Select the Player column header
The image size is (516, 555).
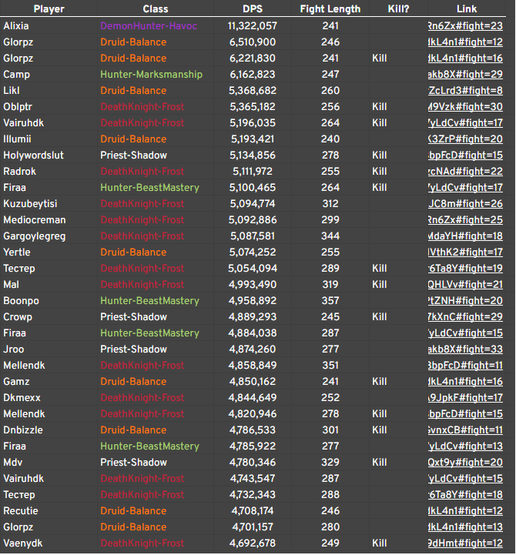[49, 8]
